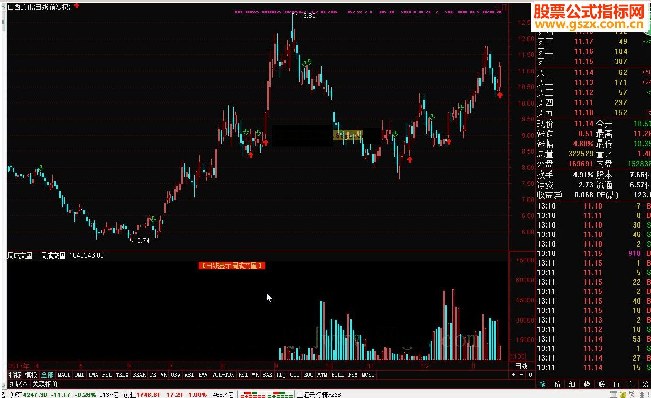The height and width of the screenshot is (398, 651).
Task: Select the 主 tab in quote panel
Action: point(631,384)
